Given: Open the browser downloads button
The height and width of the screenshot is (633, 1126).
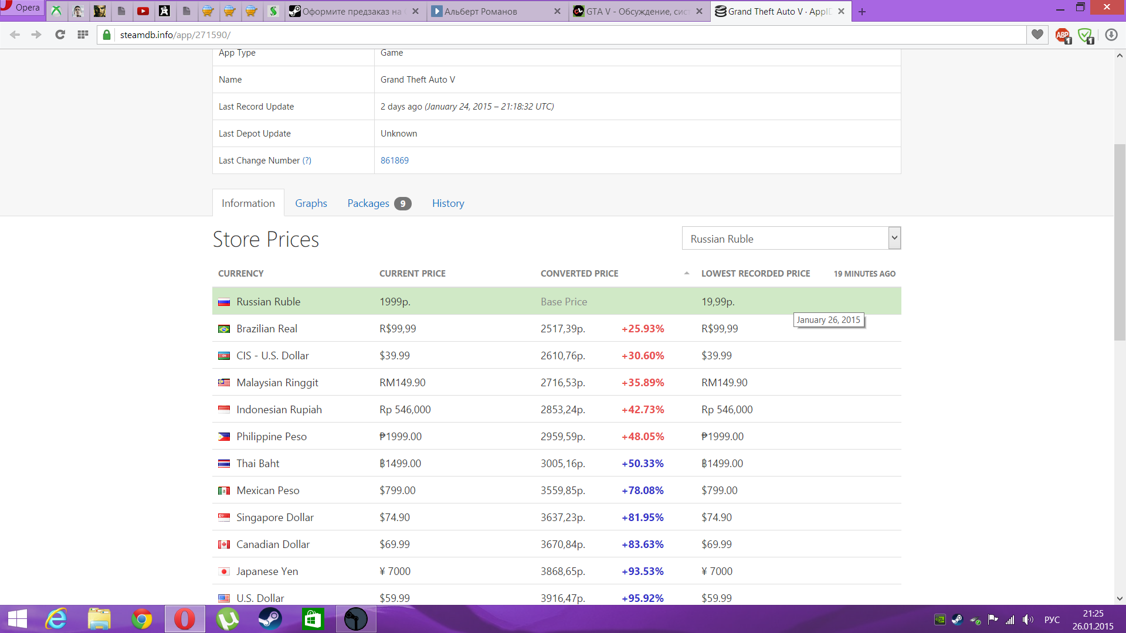Looking at the screenshot, I should (x=1111, y=35).
